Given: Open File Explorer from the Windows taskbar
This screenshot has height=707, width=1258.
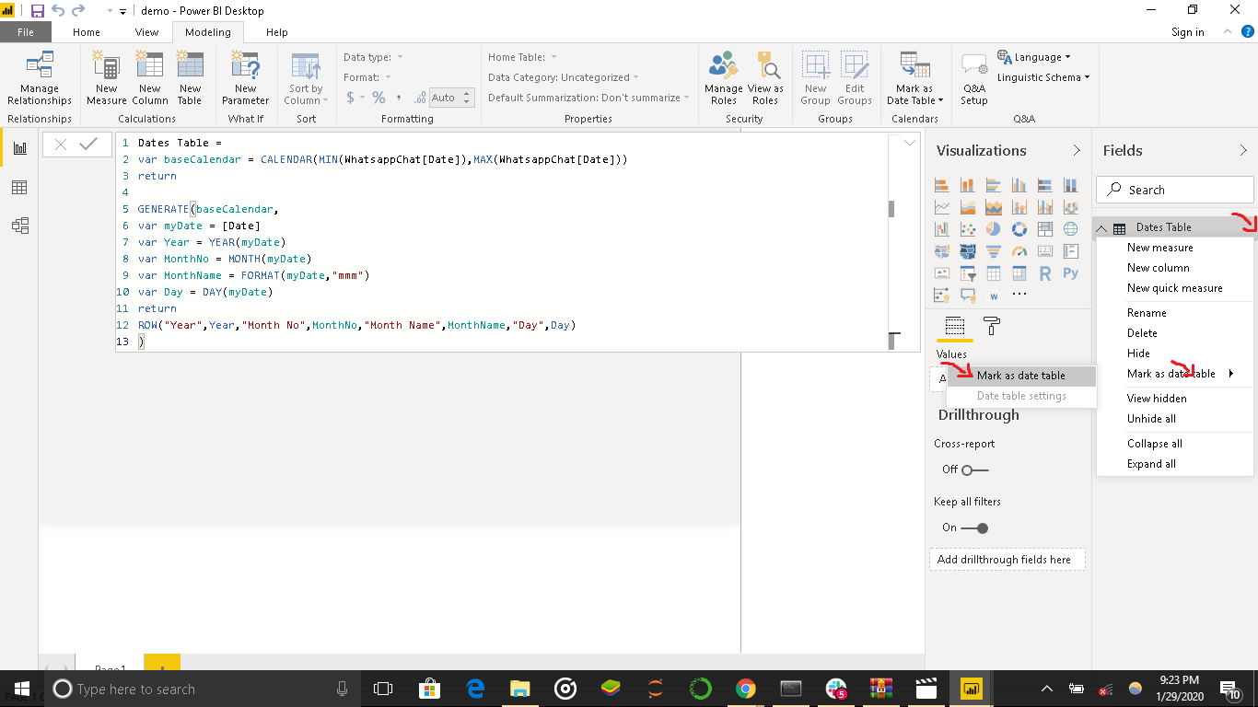Looking at the screenshot, I should [x=520, y=689].
